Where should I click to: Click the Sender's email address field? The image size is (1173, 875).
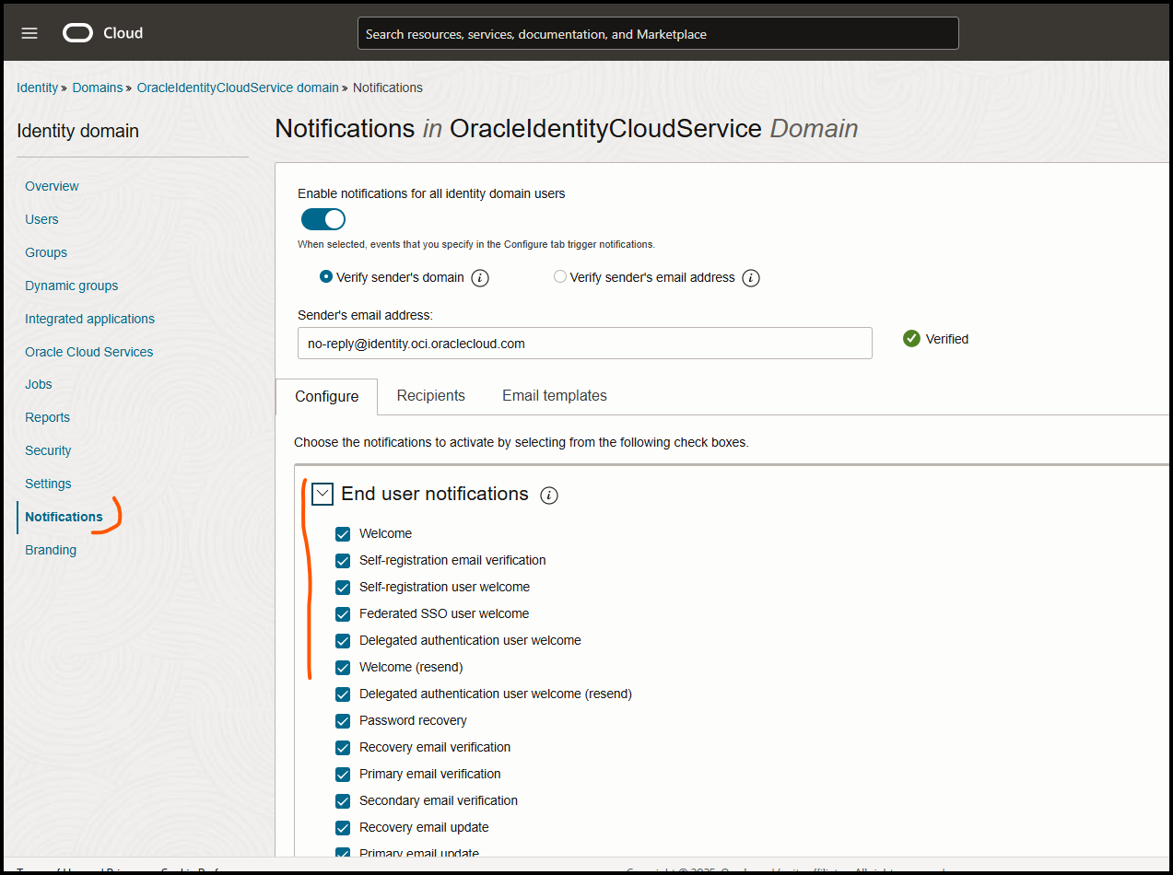[x=585, y=343]
